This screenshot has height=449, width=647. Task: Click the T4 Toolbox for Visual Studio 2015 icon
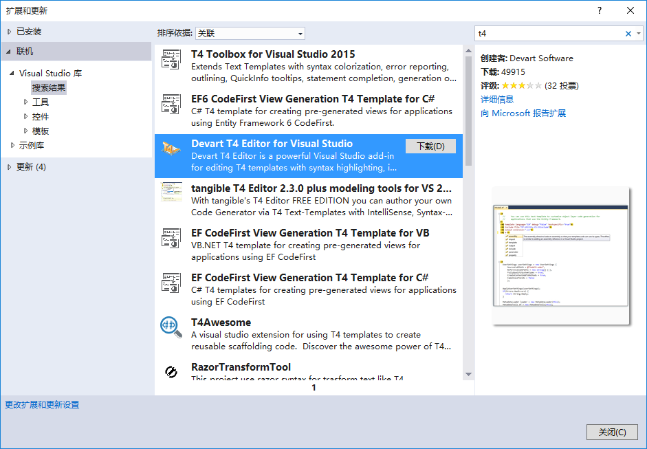(171, 59)
